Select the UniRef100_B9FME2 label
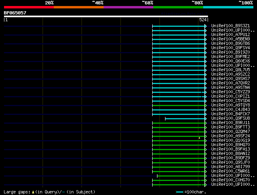Image resolution: width=257 pixels, height=195 pixels. point(230,57)
